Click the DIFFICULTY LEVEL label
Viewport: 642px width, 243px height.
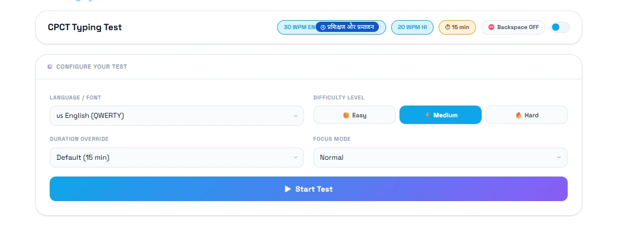click(x=339, y=98)
